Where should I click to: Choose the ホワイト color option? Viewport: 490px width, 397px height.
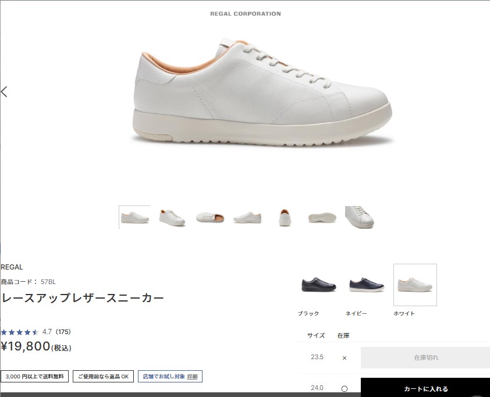(x=415, y=285)
